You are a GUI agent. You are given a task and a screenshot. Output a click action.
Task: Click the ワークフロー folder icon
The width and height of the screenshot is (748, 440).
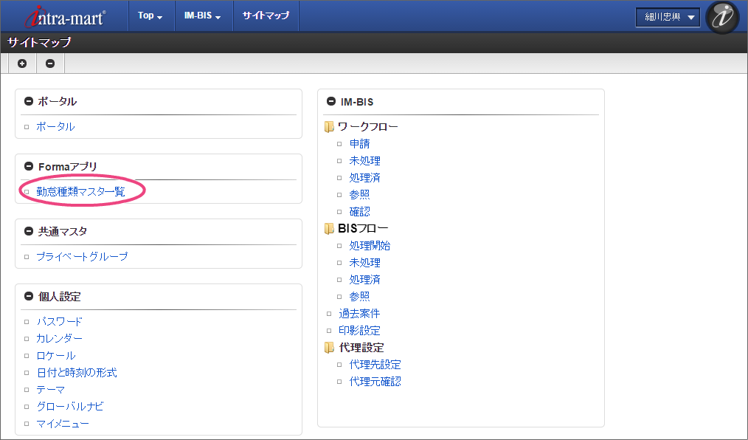tap(329, 126)
